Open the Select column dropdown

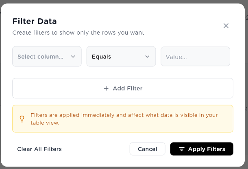pyautogui.click(x=47, y=57)
